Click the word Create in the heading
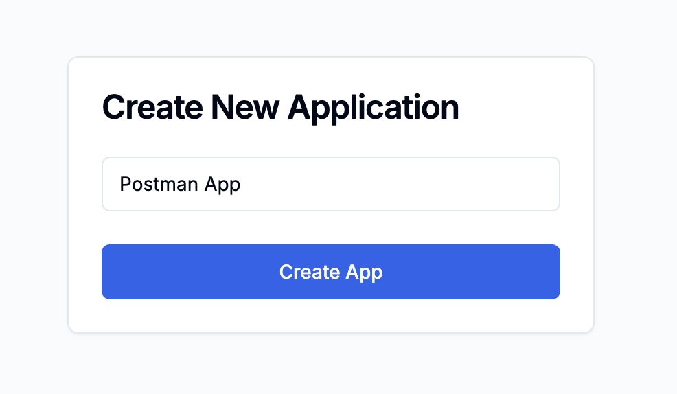Image resolution: width=677 pixels, height=394 pixels. point(152,108)
